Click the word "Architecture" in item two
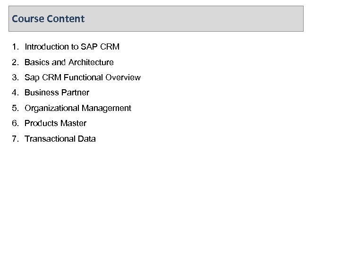 pos(91,62)
